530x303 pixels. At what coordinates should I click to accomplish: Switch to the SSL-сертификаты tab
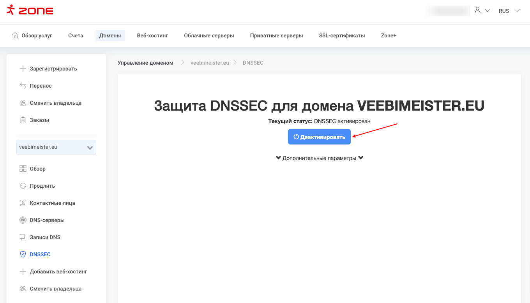(x=342, y=35)
